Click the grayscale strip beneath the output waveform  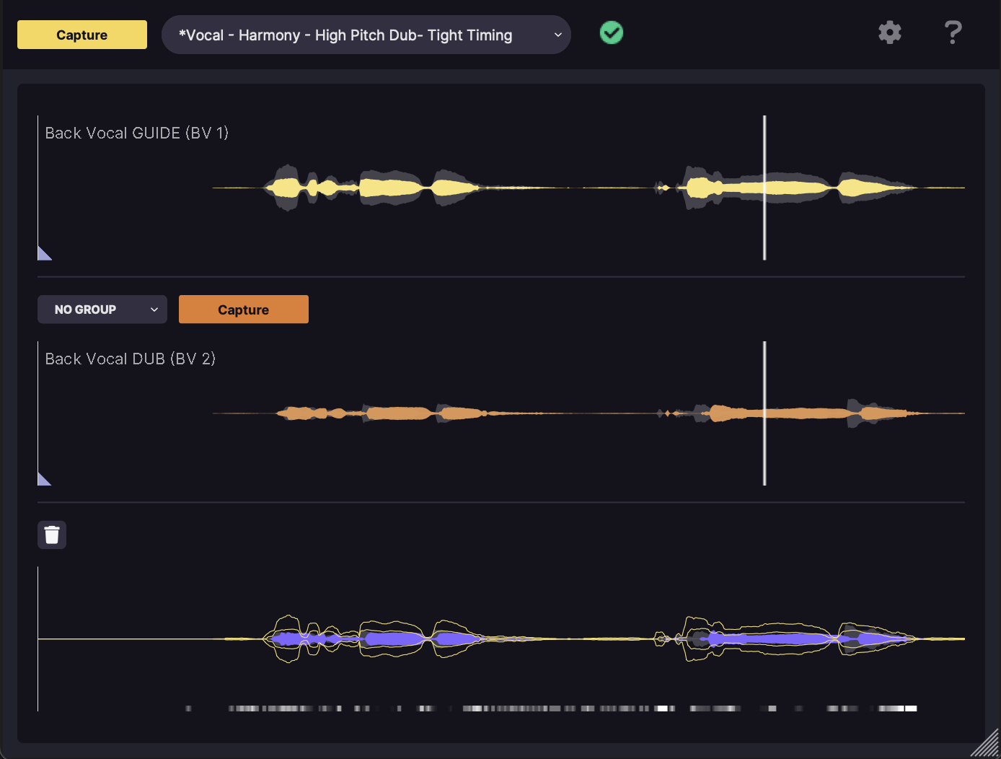[x=548, y=708]
